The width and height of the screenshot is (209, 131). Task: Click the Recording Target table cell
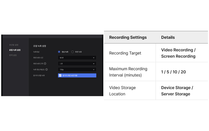click(x=125, y=53)
